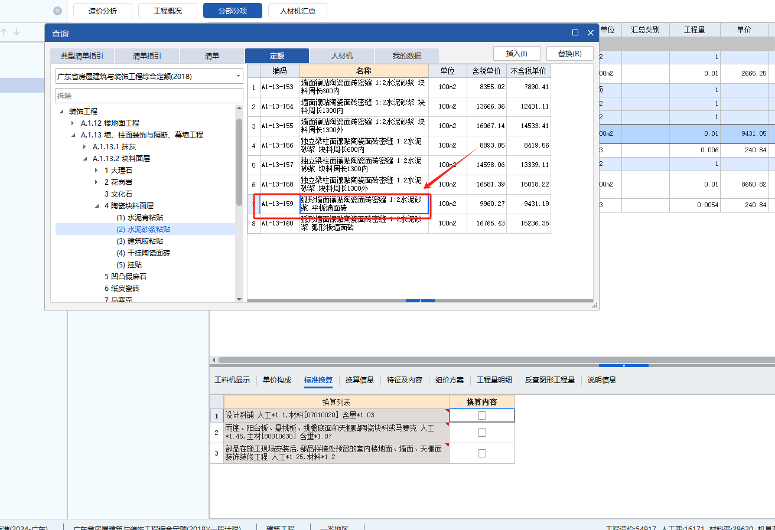Click the 插入(I) button
775x530 pixels.
516,53
